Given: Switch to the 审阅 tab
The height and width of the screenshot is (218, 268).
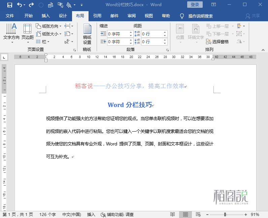Looking at the screenshot, I should [x=132, y=16].
